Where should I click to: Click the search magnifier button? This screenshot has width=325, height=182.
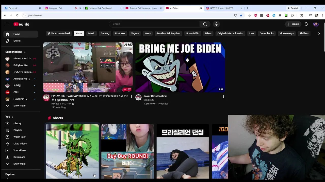(205, 24)
